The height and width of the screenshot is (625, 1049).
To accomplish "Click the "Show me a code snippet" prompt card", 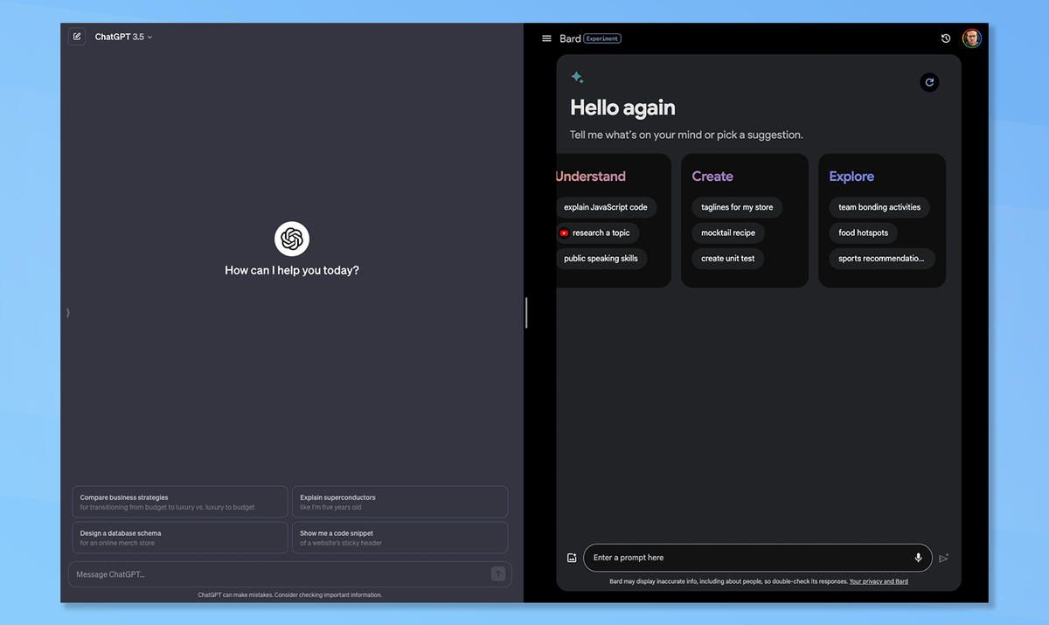I will [399, 537].
